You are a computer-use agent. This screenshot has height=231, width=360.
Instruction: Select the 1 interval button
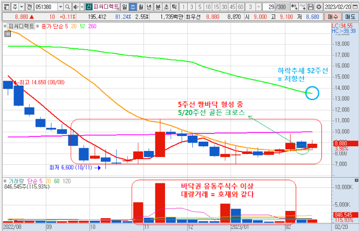(183, 7)
